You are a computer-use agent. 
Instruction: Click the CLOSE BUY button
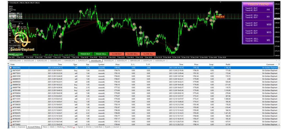(117, 54)
